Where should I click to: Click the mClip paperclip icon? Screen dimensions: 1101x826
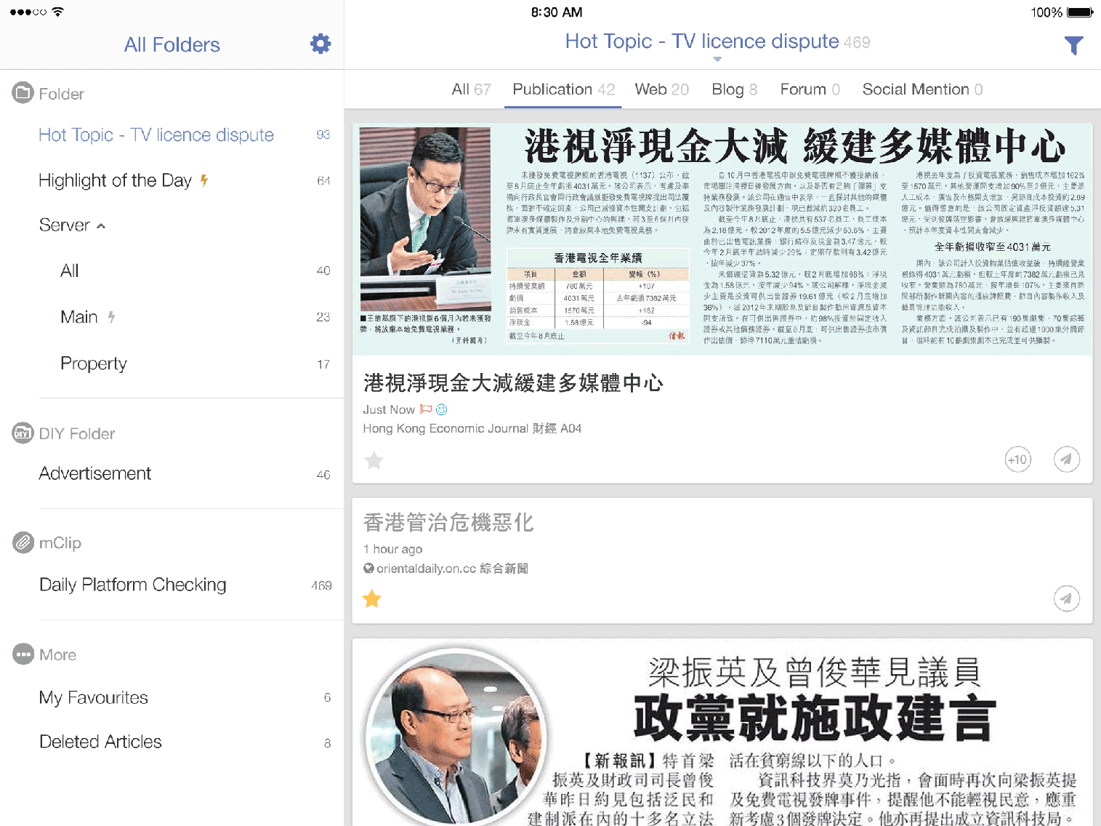click(x=23, y=542)
